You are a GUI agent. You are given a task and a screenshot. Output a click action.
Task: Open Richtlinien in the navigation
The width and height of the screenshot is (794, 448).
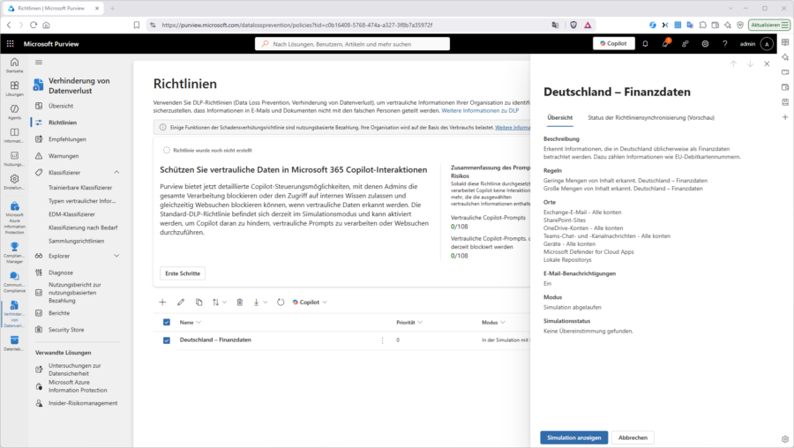(x=63, y=123)
